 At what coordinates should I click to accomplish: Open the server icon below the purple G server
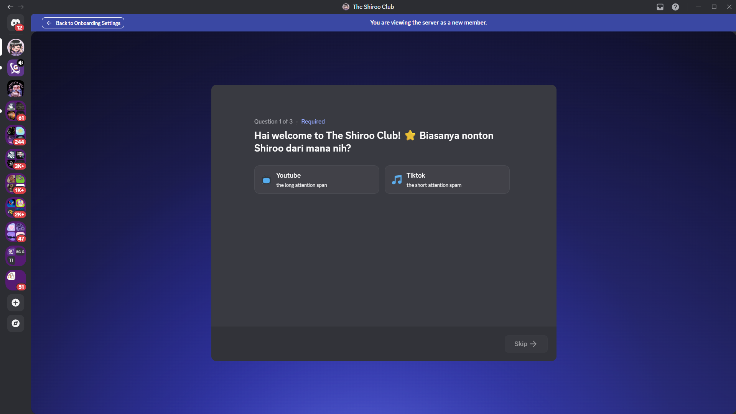click(x=16, y=89)
